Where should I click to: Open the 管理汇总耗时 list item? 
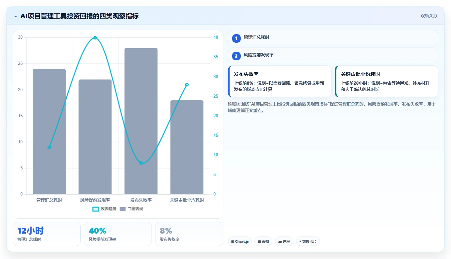pos(333,37)
